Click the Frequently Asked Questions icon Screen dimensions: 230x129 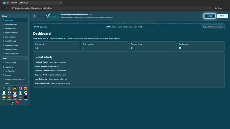pyautogui.click(x=3, y=79)
